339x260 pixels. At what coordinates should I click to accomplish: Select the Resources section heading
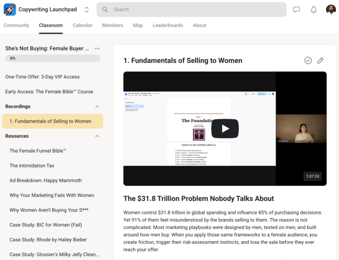17,136
